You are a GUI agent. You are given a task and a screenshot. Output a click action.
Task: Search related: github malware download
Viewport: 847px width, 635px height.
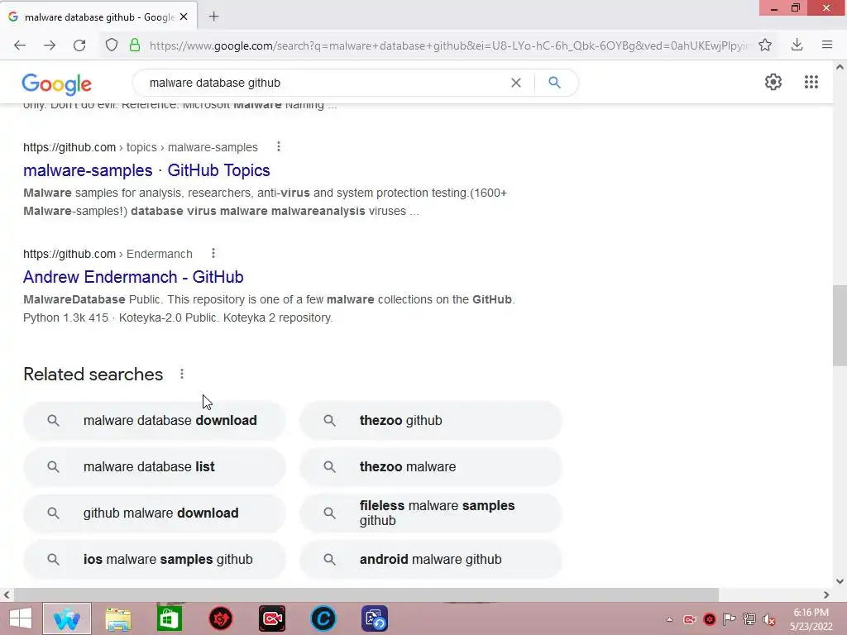point(155,513)
